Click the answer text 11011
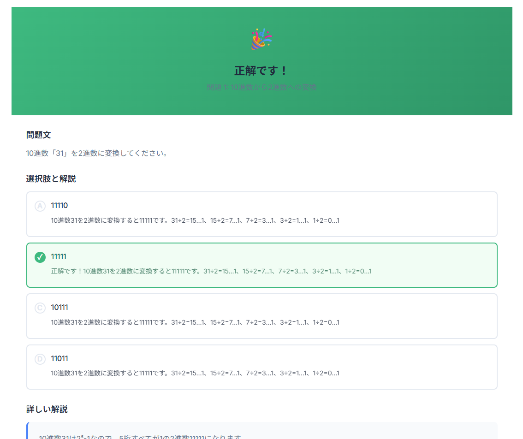 59,359
